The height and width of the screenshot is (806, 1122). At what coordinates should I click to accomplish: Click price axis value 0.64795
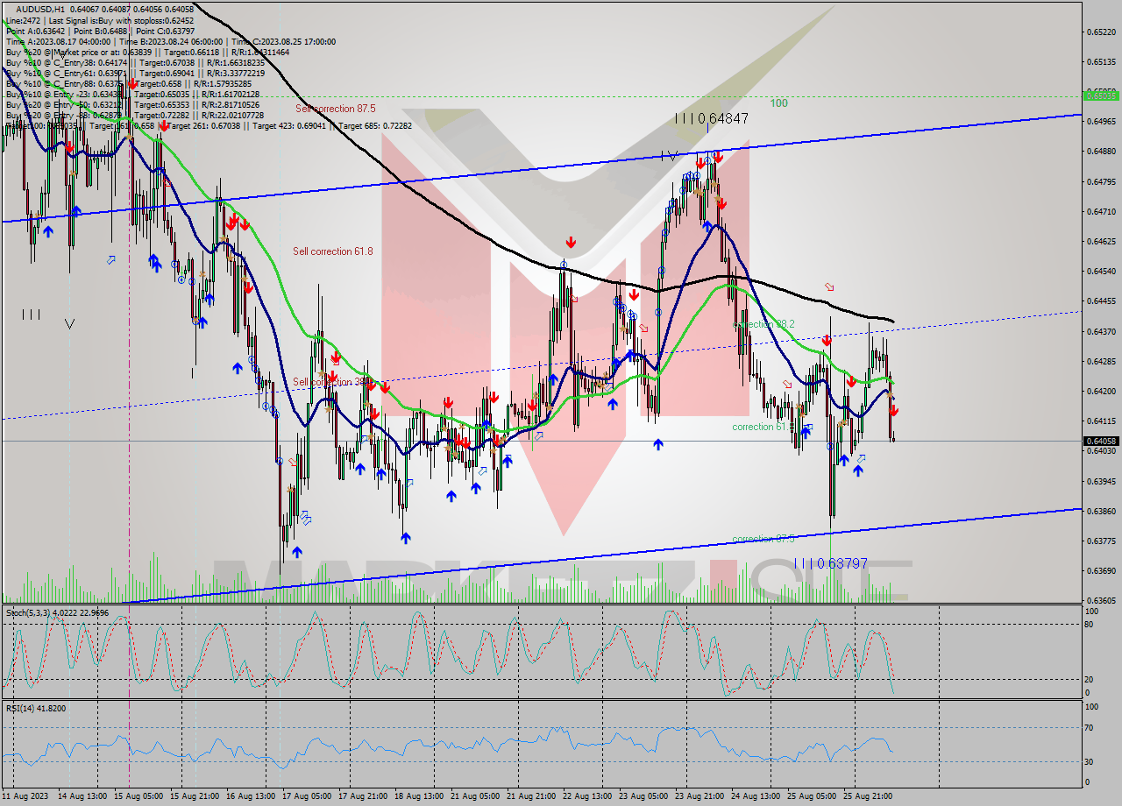[1100, 182]
